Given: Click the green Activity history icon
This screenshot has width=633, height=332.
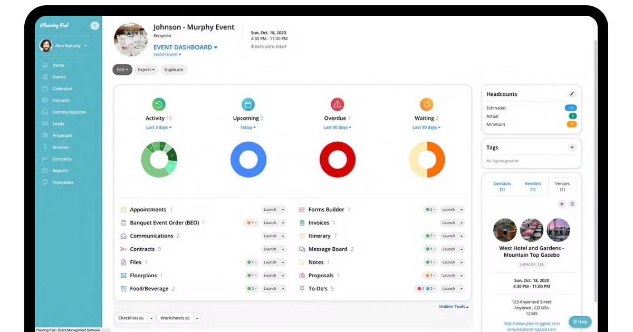Looking at the screenshot, I should (159, 104).
